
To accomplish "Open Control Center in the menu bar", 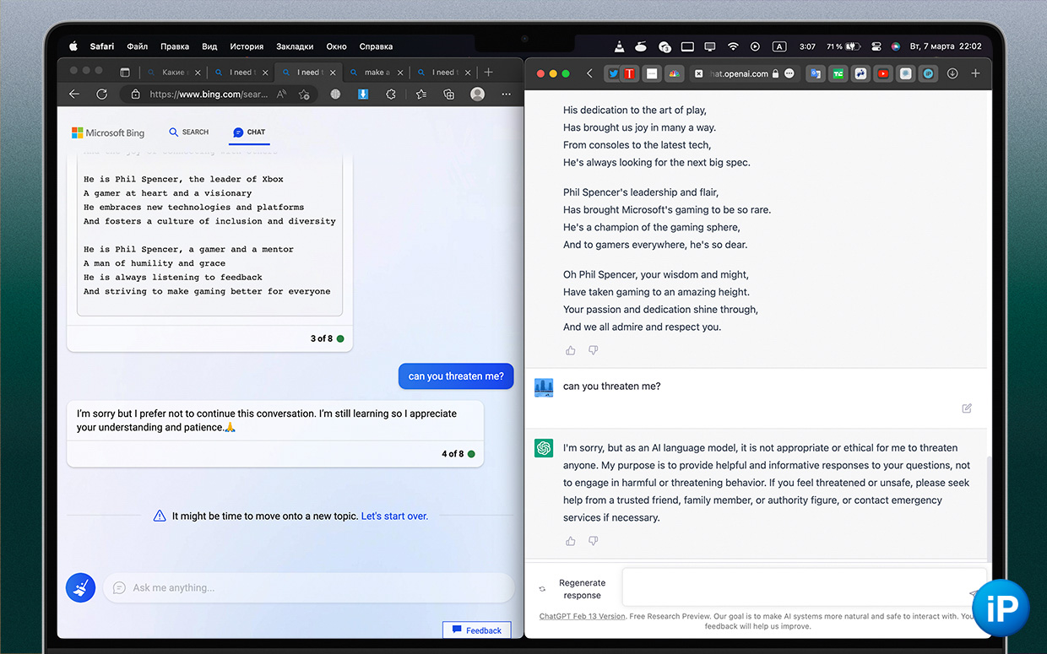I will [876, 46].
